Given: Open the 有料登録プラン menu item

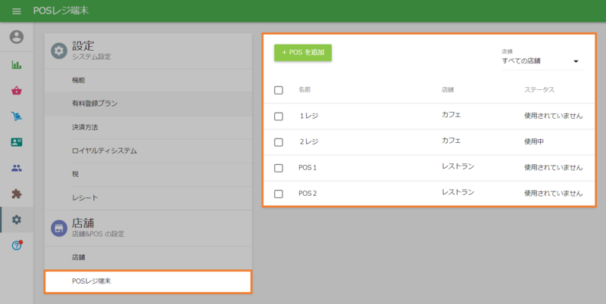Looking at the screenshot, I should 95,104.
